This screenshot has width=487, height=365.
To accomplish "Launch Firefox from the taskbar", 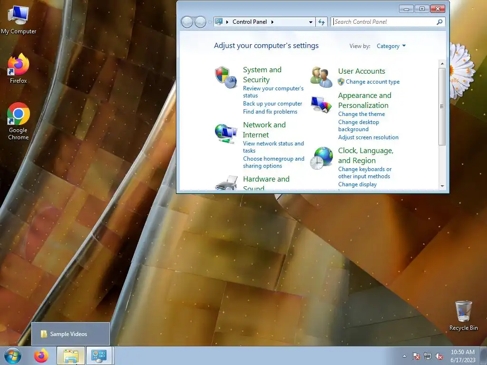I will [x=41, y=355].
